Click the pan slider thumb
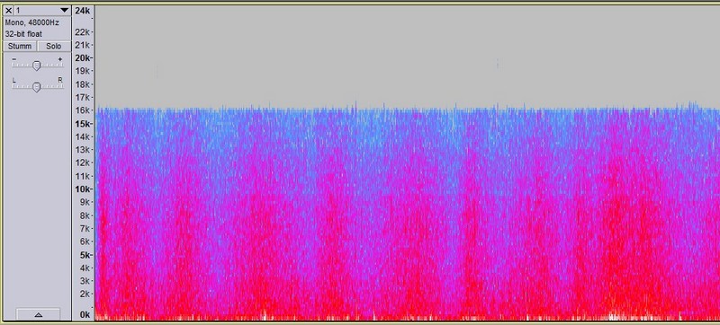The height and width of the screenshot is (325, 720). click(37, 86)
